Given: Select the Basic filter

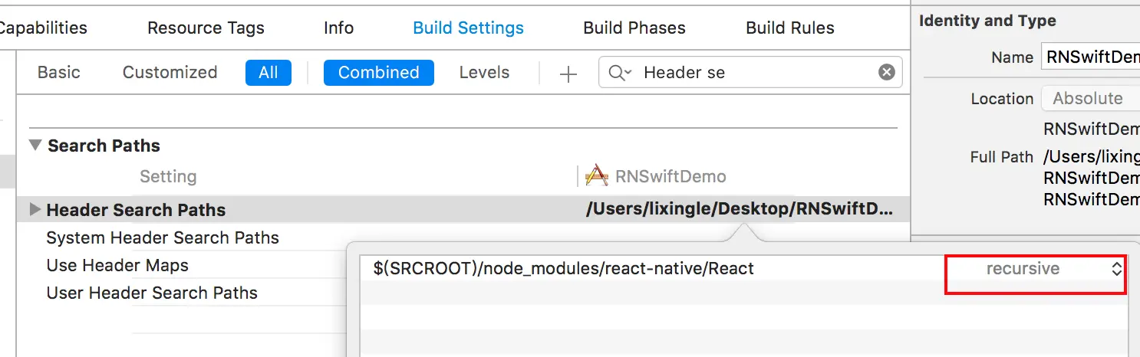Looking at the screenshot, I should pos(58,72).
